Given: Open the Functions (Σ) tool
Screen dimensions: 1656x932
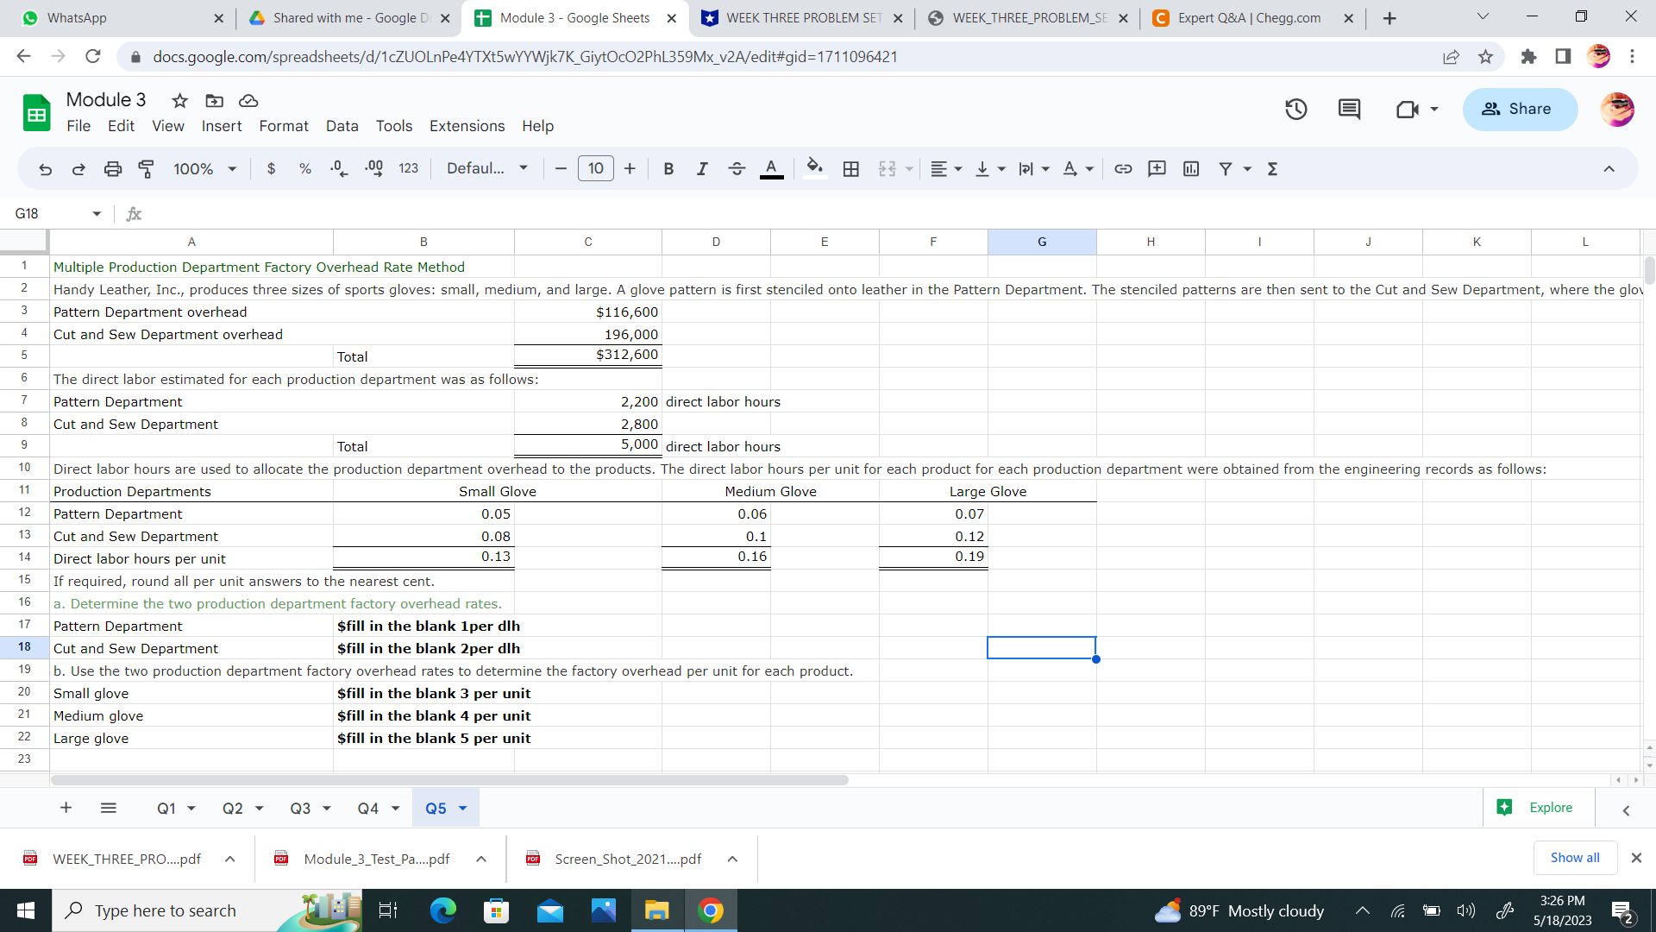Looking at the screenshot, I should click(x=1272, y=168).
